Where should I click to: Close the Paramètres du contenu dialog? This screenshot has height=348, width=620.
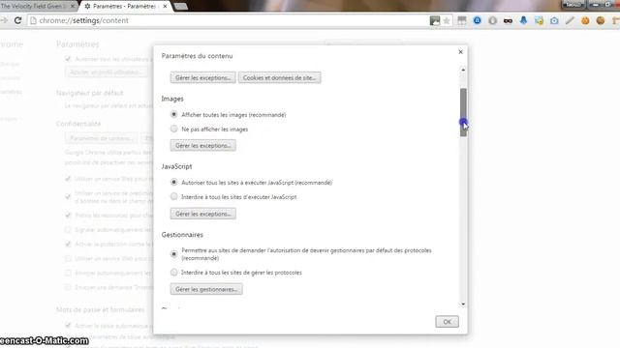pos(461,51)
